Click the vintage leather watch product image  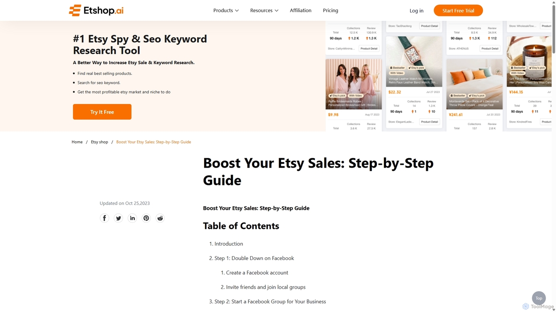[414, 61]
